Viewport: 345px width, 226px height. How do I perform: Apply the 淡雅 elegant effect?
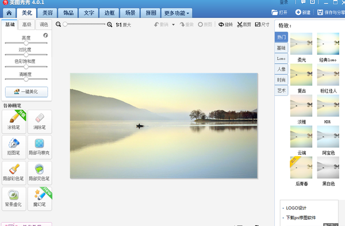click(x=301, y=106)
